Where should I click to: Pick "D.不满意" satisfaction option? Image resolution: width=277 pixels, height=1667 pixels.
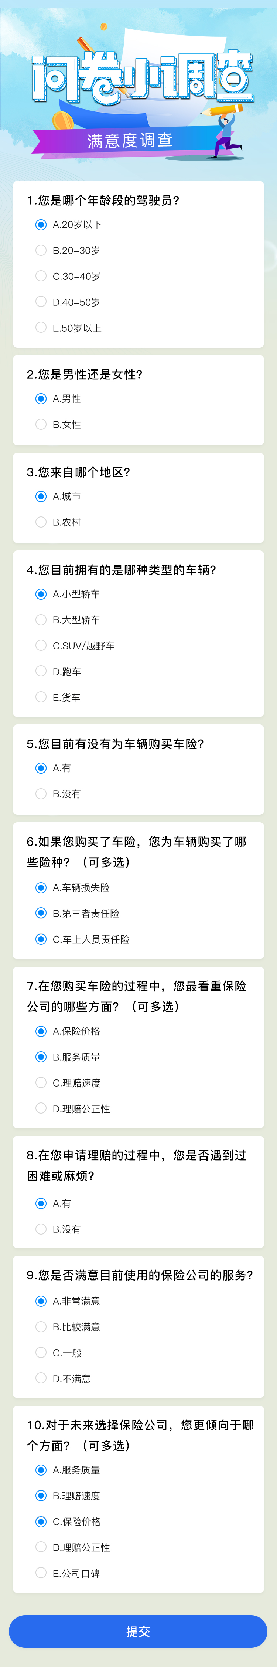41,1378
